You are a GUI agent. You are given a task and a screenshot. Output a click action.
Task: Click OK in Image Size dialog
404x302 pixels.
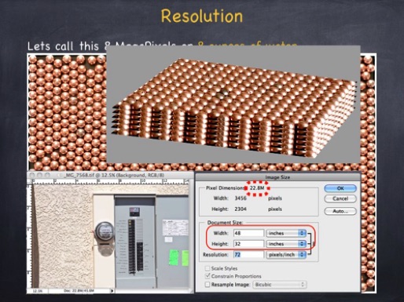coord(340,188)
